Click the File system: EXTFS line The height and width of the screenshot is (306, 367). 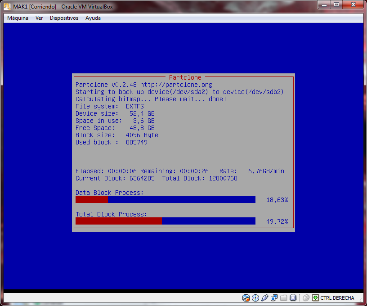pyautogui.click(x=110, y=106)
